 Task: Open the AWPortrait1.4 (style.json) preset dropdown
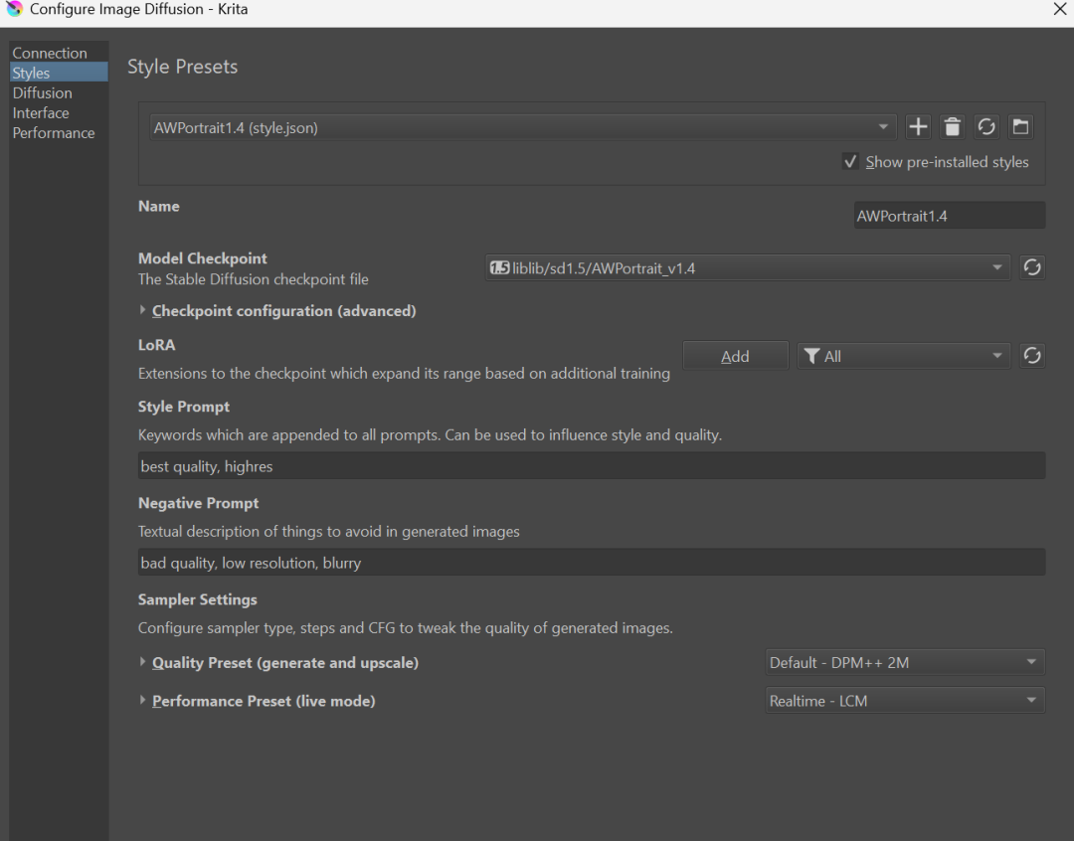[523, 127]
